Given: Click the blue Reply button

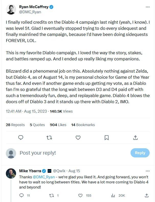Looking at the screenshot, I should pyautogui.click(x=140, y=153).
